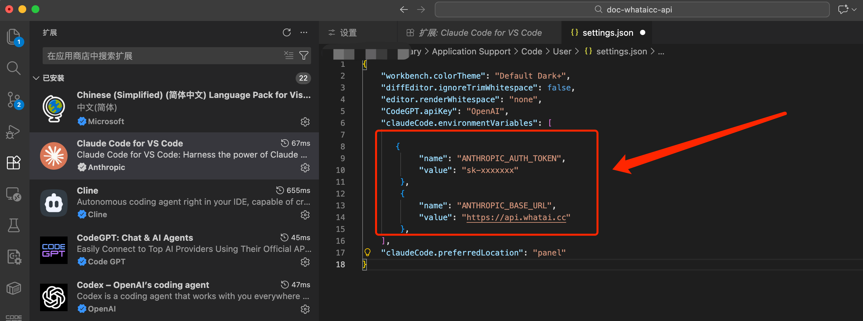The image size is (863, 321).
Task: Open the Code breadcrumb segment
Action: 531,51
